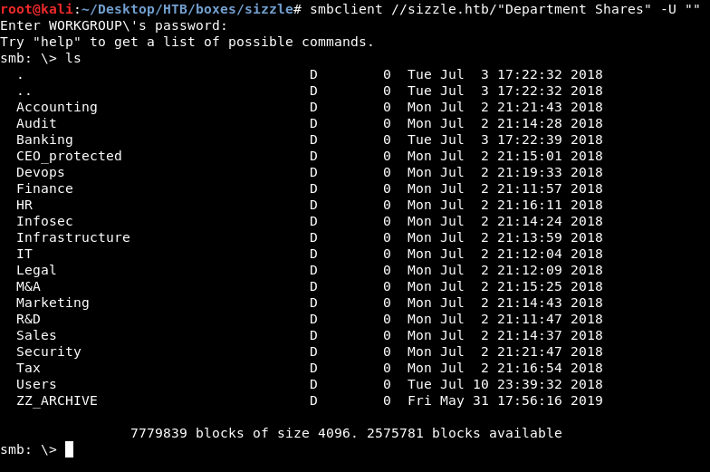This screenshot has height=472, width=710.
Task: Click the Users directory name
Action: [36, 384]
